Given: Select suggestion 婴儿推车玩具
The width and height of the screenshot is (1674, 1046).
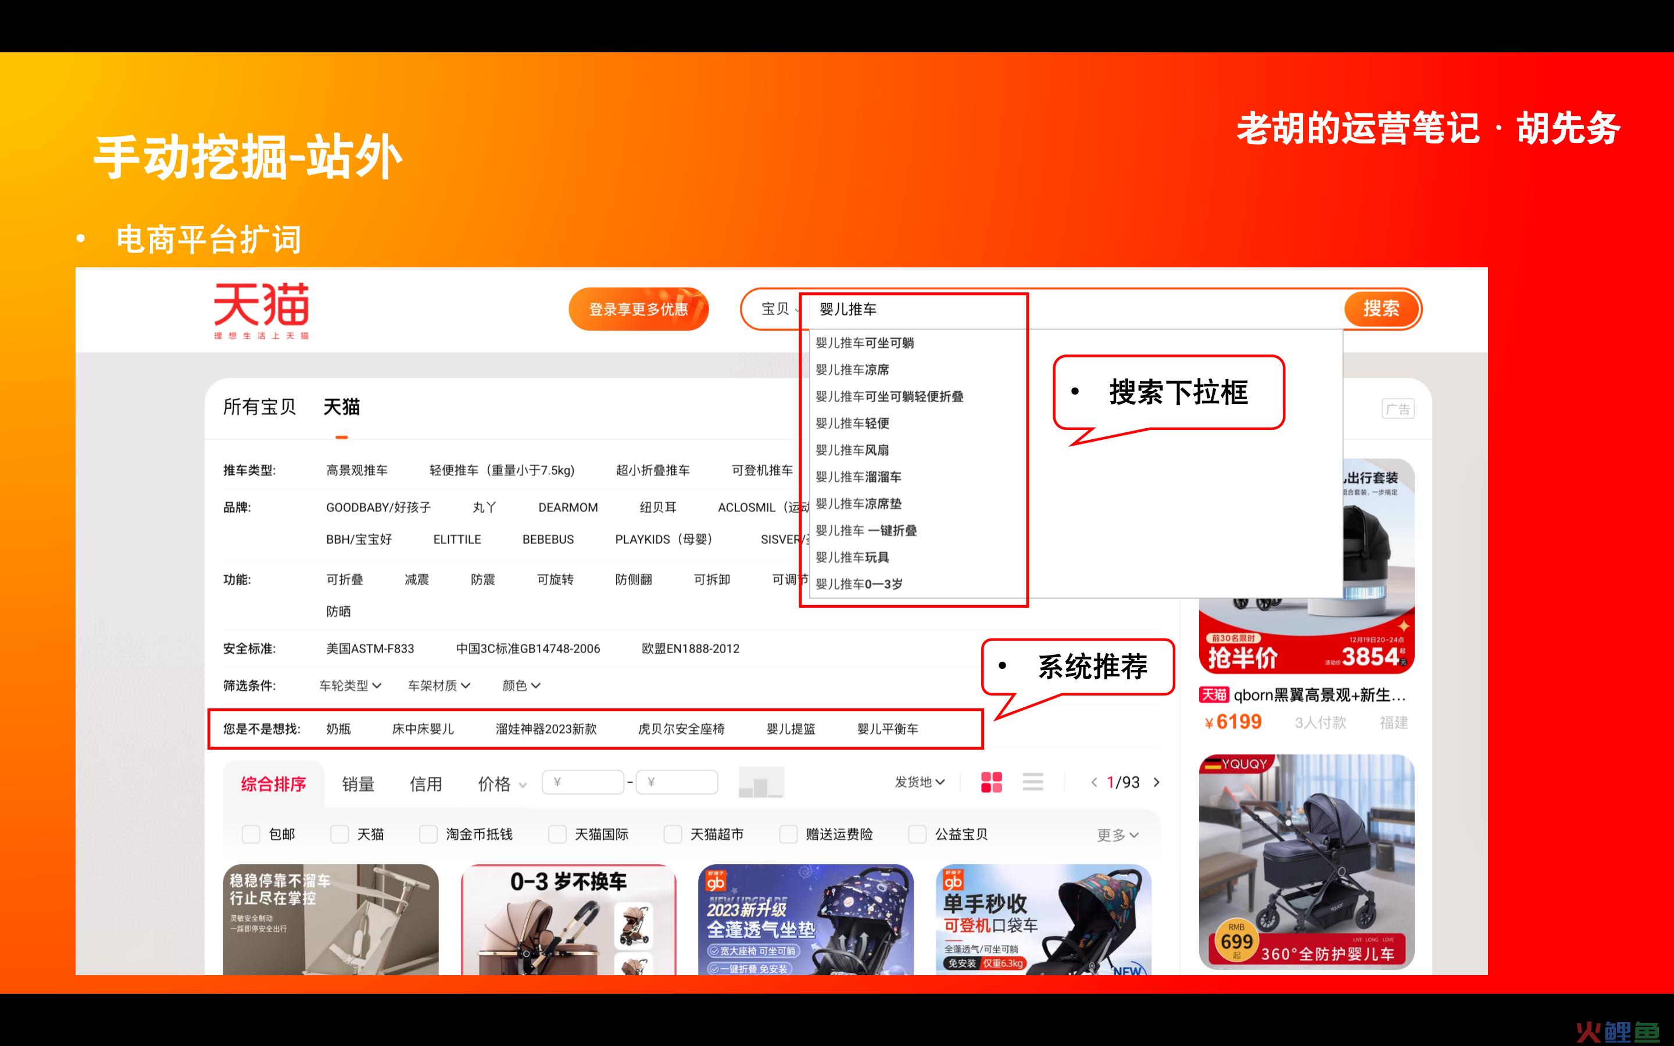Looking at the screenshot, I should (852, 558).
